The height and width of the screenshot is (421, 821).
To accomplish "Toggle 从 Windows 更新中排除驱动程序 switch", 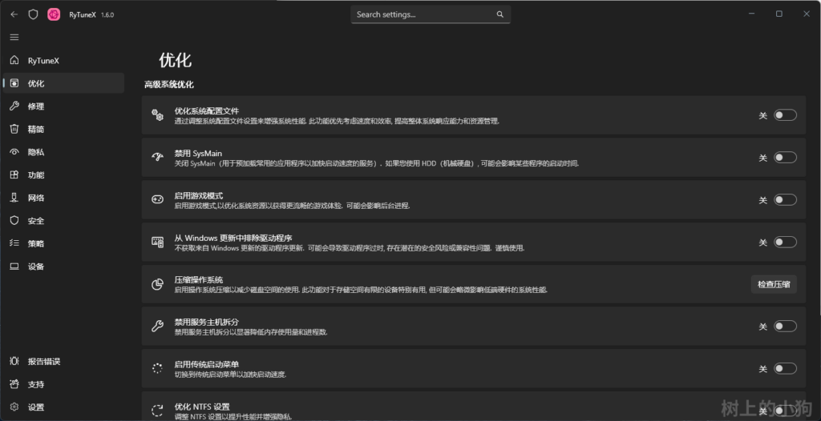I will click(x=785, y=243).
